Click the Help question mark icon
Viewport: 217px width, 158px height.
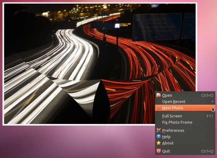pyautogui.click(x=158, y=136)
